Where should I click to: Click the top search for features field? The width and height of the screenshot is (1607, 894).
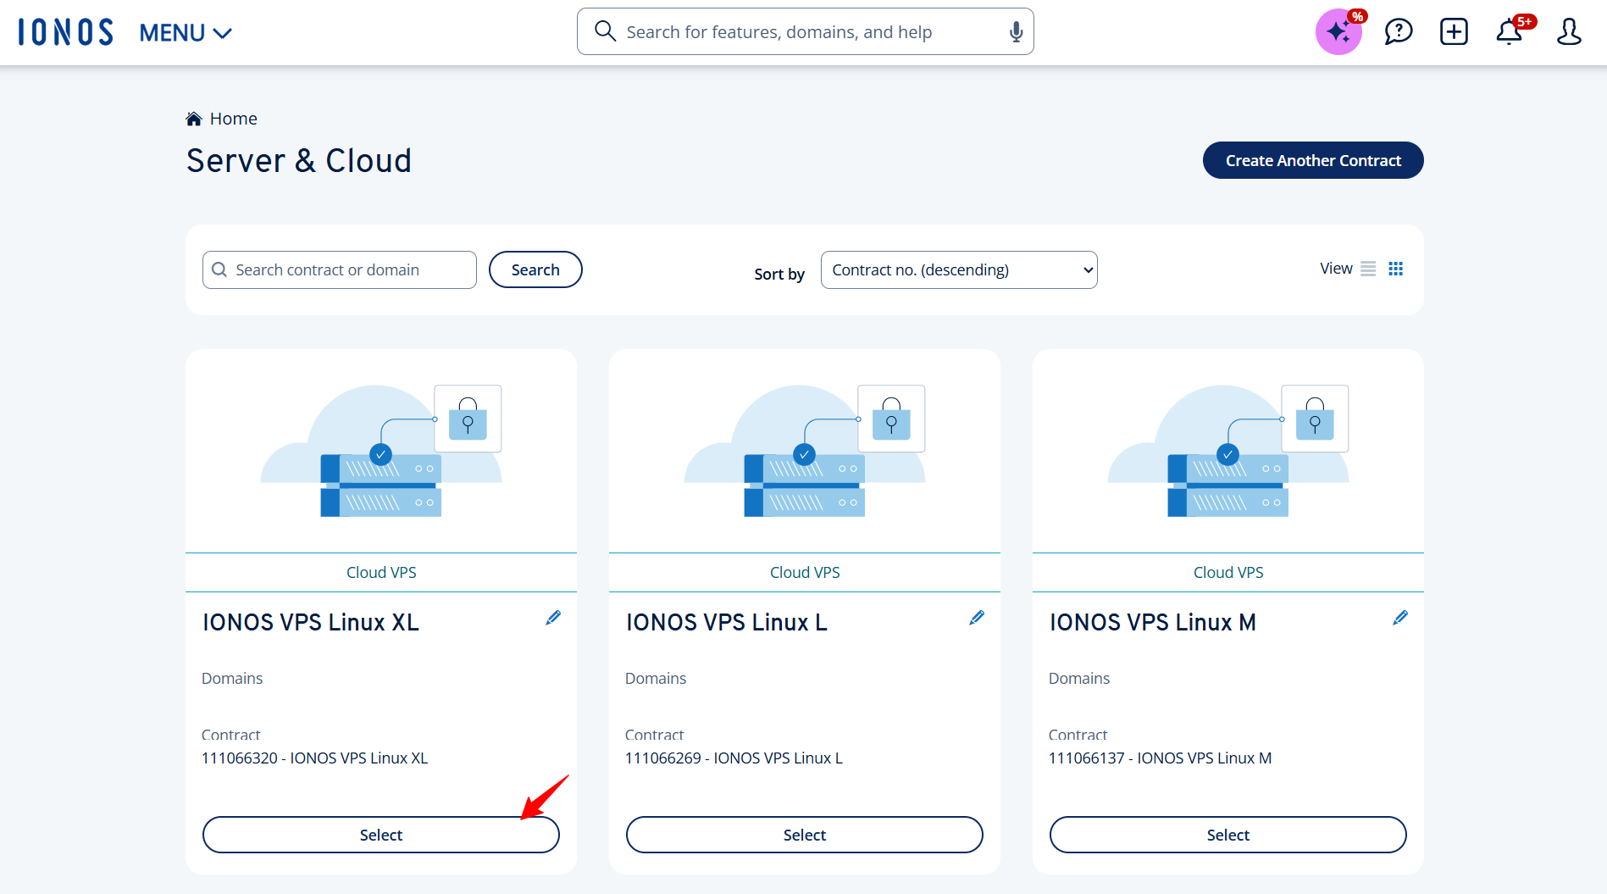(x=805, y=31)
